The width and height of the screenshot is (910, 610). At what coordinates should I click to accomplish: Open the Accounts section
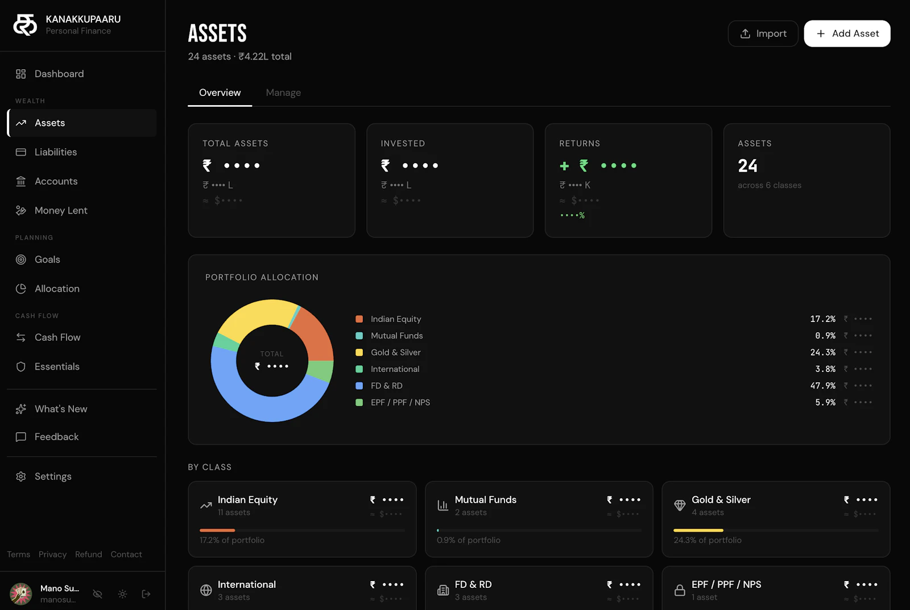pos(82,181)
